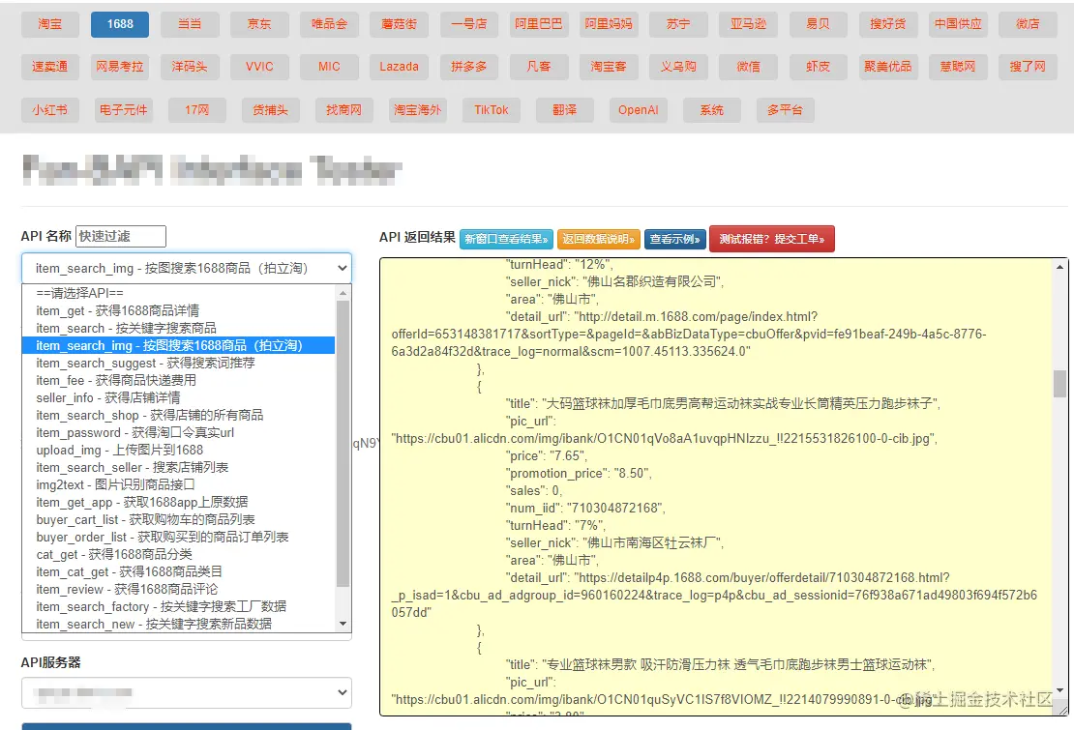The width and height of the screenshot is (1074, 730).
Task: Open the 搜了网 tab
Action: 1029,67
